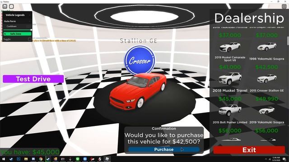Click the $45,000 price in Dealership list

coord(230,99)
